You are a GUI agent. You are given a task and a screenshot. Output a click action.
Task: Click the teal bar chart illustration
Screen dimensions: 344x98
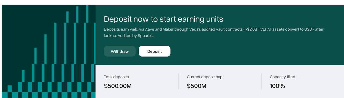(49, 51)
